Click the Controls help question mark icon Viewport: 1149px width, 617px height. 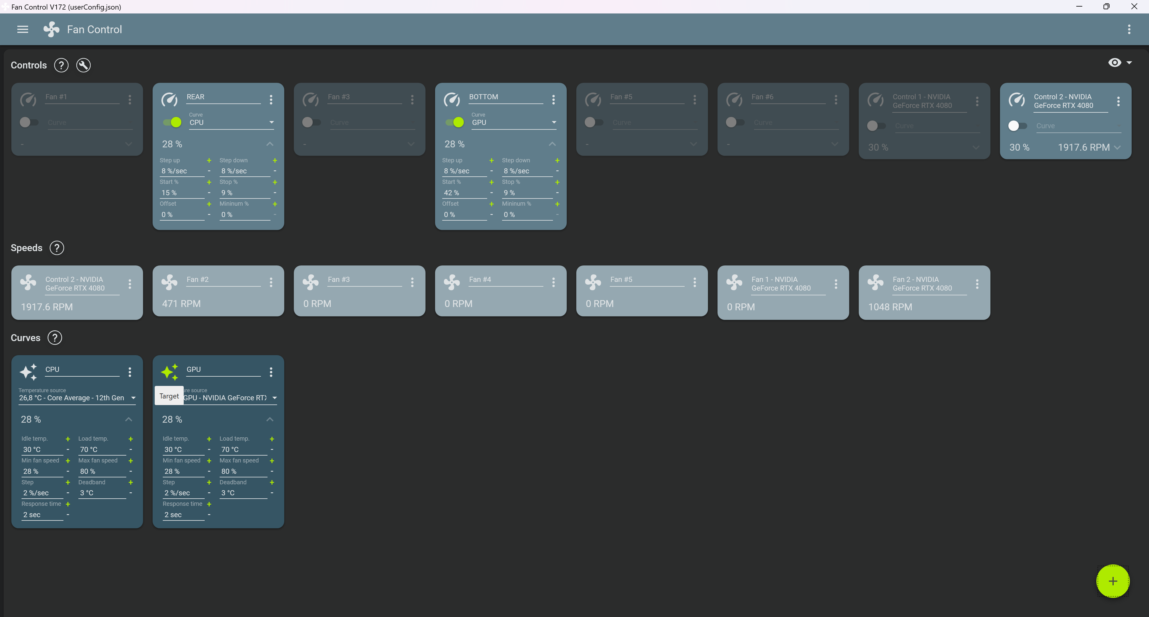(x=61, y=65)
